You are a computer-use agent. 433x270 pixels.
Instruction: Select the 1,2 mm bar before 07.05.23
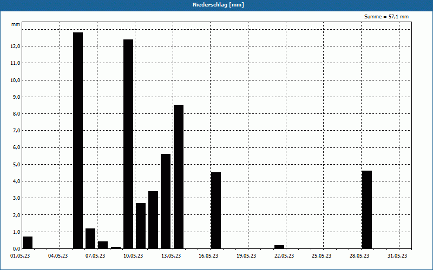click(x=90, y=239)
